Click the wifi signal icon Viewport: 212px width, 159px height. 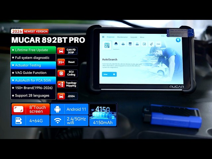[x=58, y=121]
